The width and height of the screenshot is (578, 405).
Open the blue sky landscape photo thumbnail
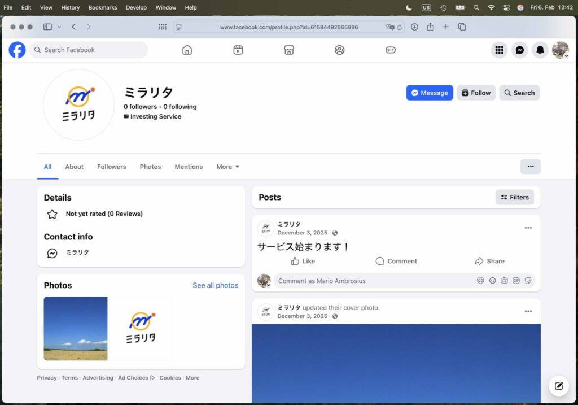(76, 329)
